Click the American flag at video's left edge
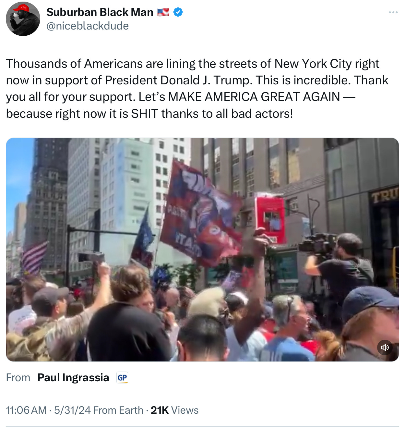This screenshot has width=405, height=427. 34,258
